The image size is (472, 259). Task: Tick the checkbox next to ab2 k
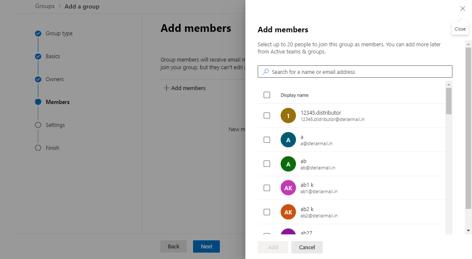tap(267, 212)
